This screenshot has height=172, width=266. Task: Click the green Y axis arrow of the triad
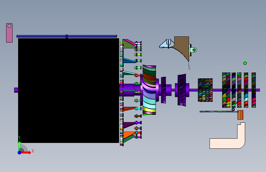click(x=20, y=145)
